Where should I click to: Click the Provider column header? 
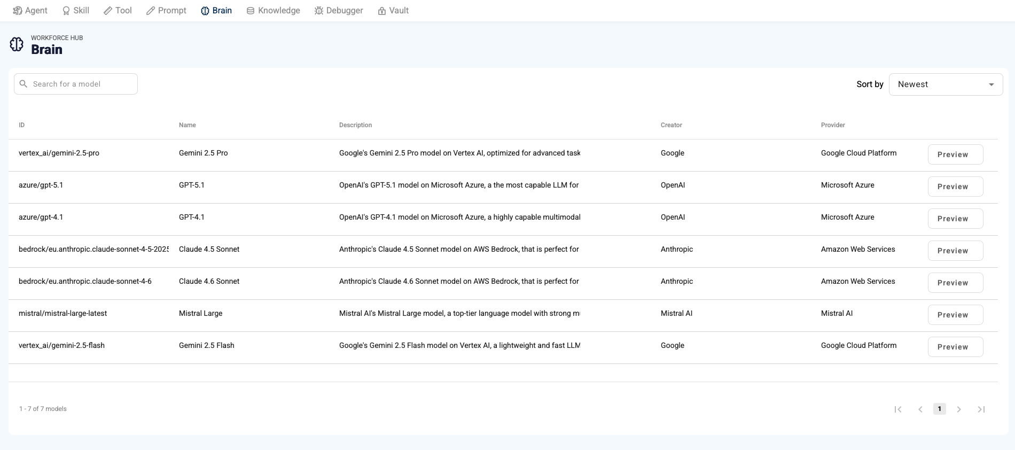pos(833,125)
